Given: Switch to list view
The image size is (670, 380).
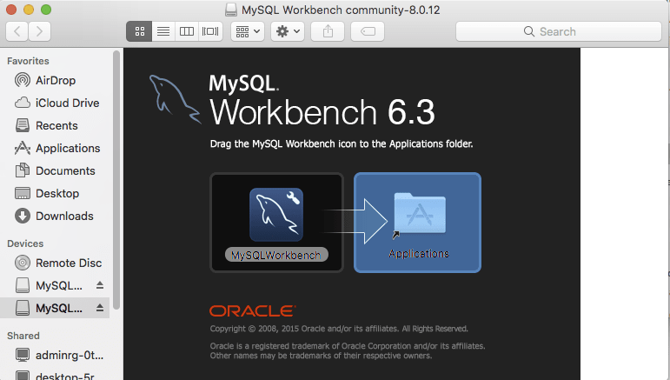Looking at the screenshot, I should [x=163, y=31].
